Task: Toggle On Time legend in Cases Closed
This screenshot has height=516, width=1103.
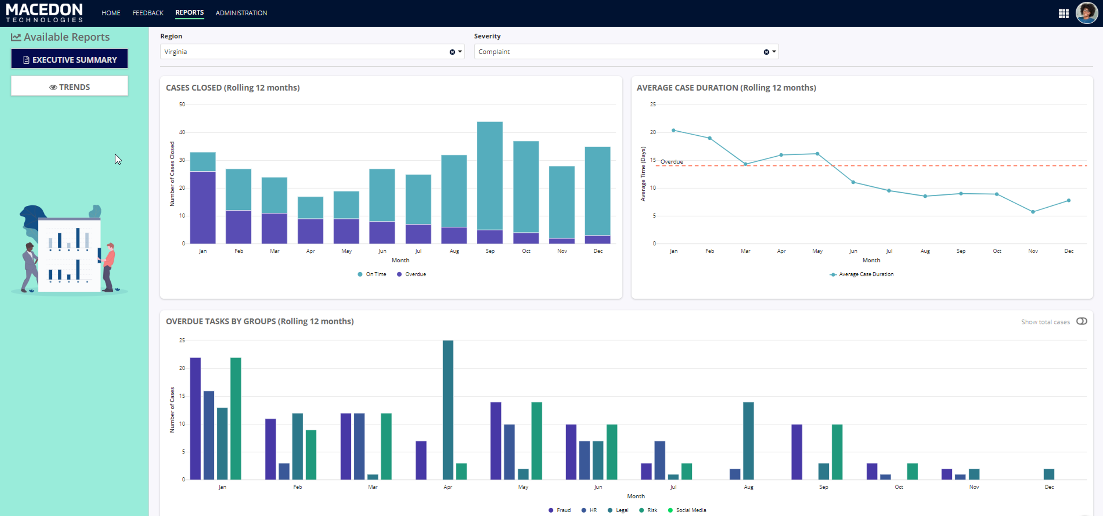Action: point(372,274)
